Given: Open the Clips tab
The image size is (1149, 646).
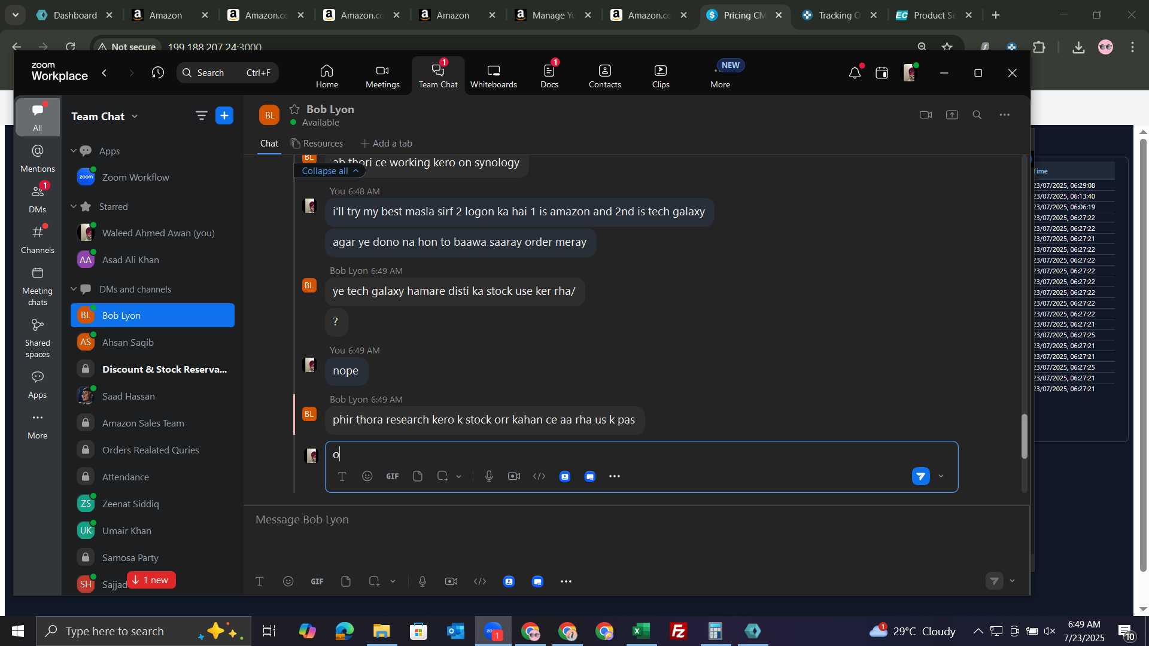Looking at the screenshot, I should [x=661, y=76].
